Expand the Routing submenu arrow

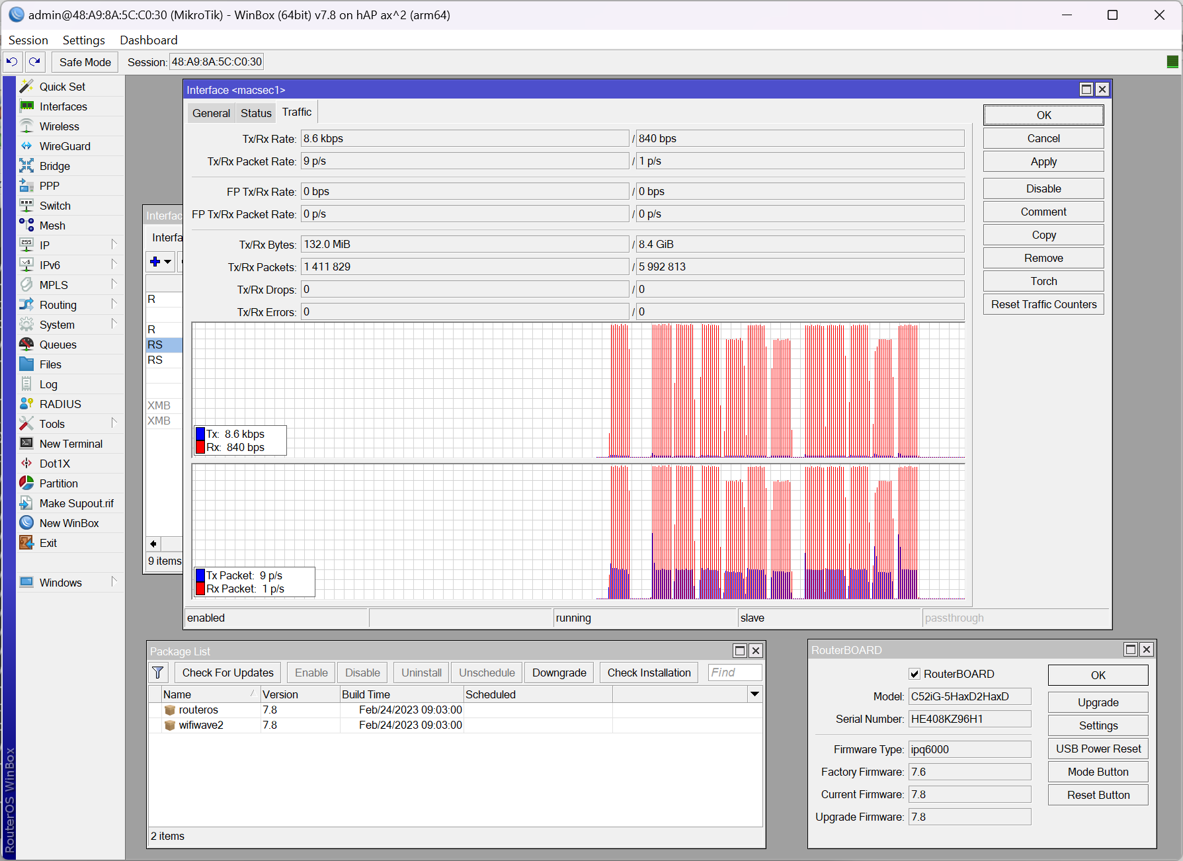114,305
